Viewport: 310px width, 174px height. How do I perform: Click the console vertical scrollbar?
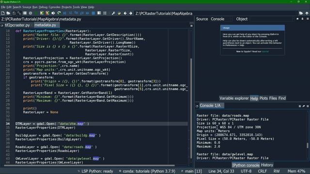click(308, 145)
